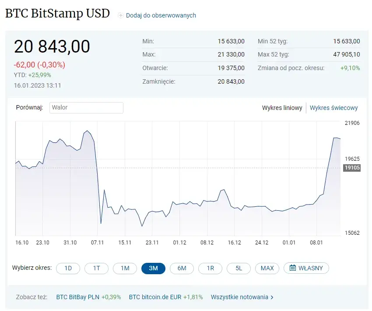The width and height of the screenshot is (372, 311).
Task: Select the MAX period button
Action: 267,268
